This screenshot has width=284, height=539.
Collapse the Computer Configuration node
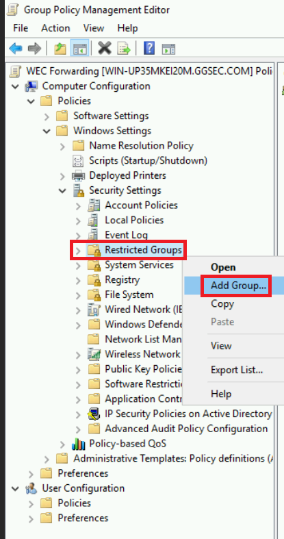pyautogui.click(x=16, y=86)
